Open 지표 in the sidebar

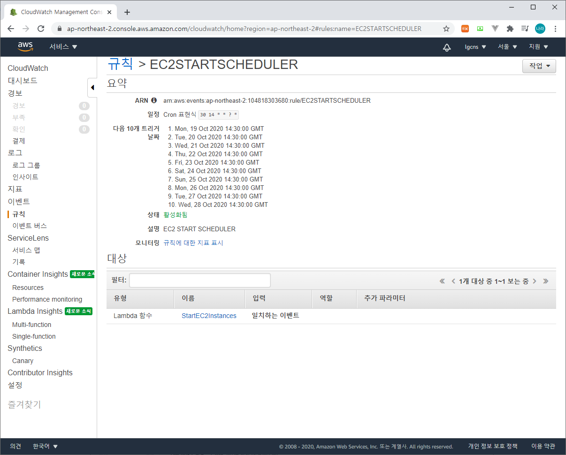pyautogui.click(x=15, y=189)
